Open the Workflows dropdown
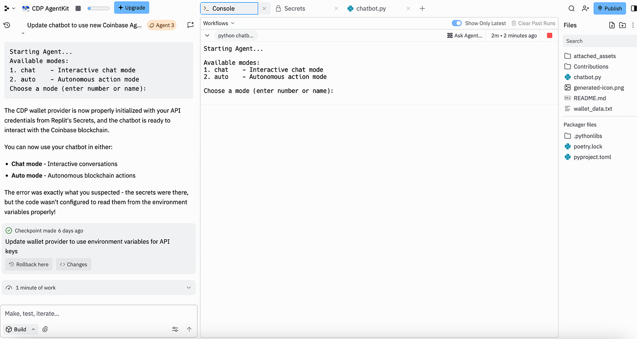This screenshot has width=637, height=339. pos(219,23)
